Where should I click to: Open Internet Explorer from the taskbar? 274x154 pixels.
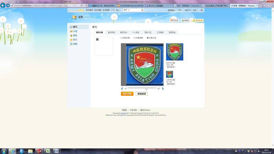pyautogui.click(x=12, y=151)
